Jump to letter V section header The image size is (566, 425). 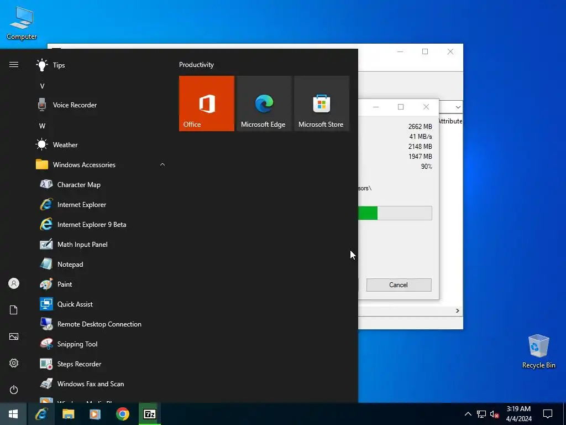pyautogui.click(x=42, y=86)
